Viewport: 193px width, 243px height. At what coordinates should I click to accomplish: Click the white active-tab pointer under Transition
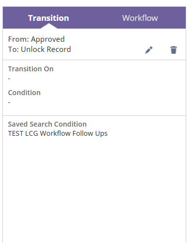[x=48, y=26]
